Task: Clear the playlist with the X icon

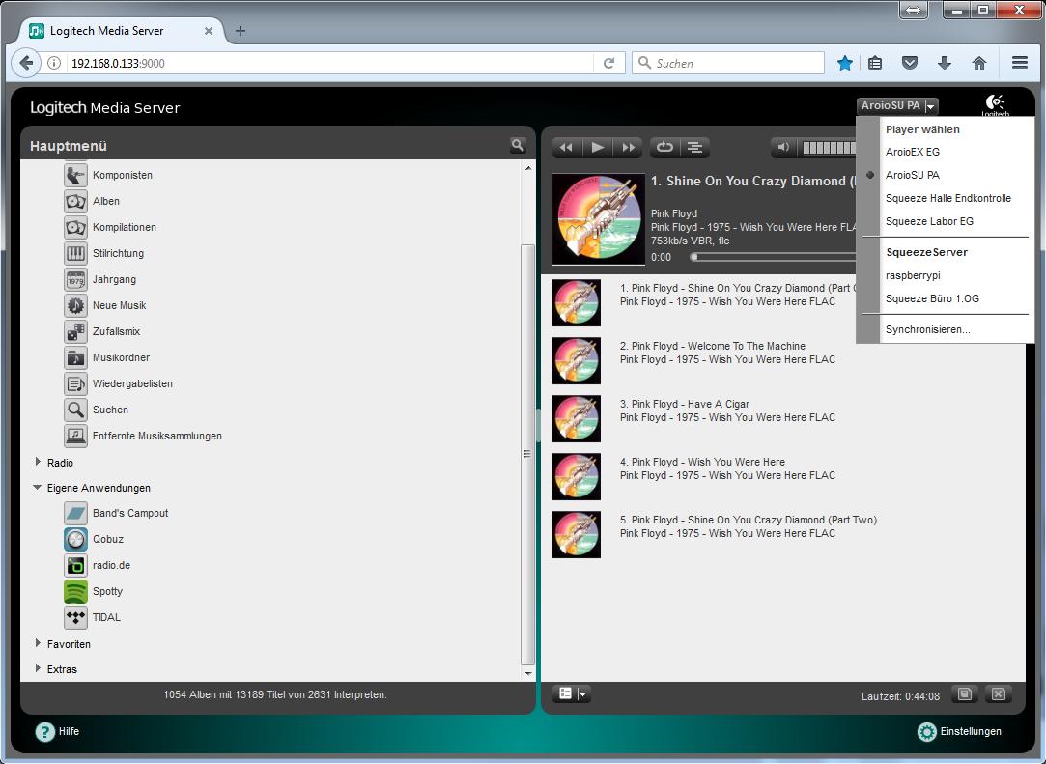Action: coord(999,693)
